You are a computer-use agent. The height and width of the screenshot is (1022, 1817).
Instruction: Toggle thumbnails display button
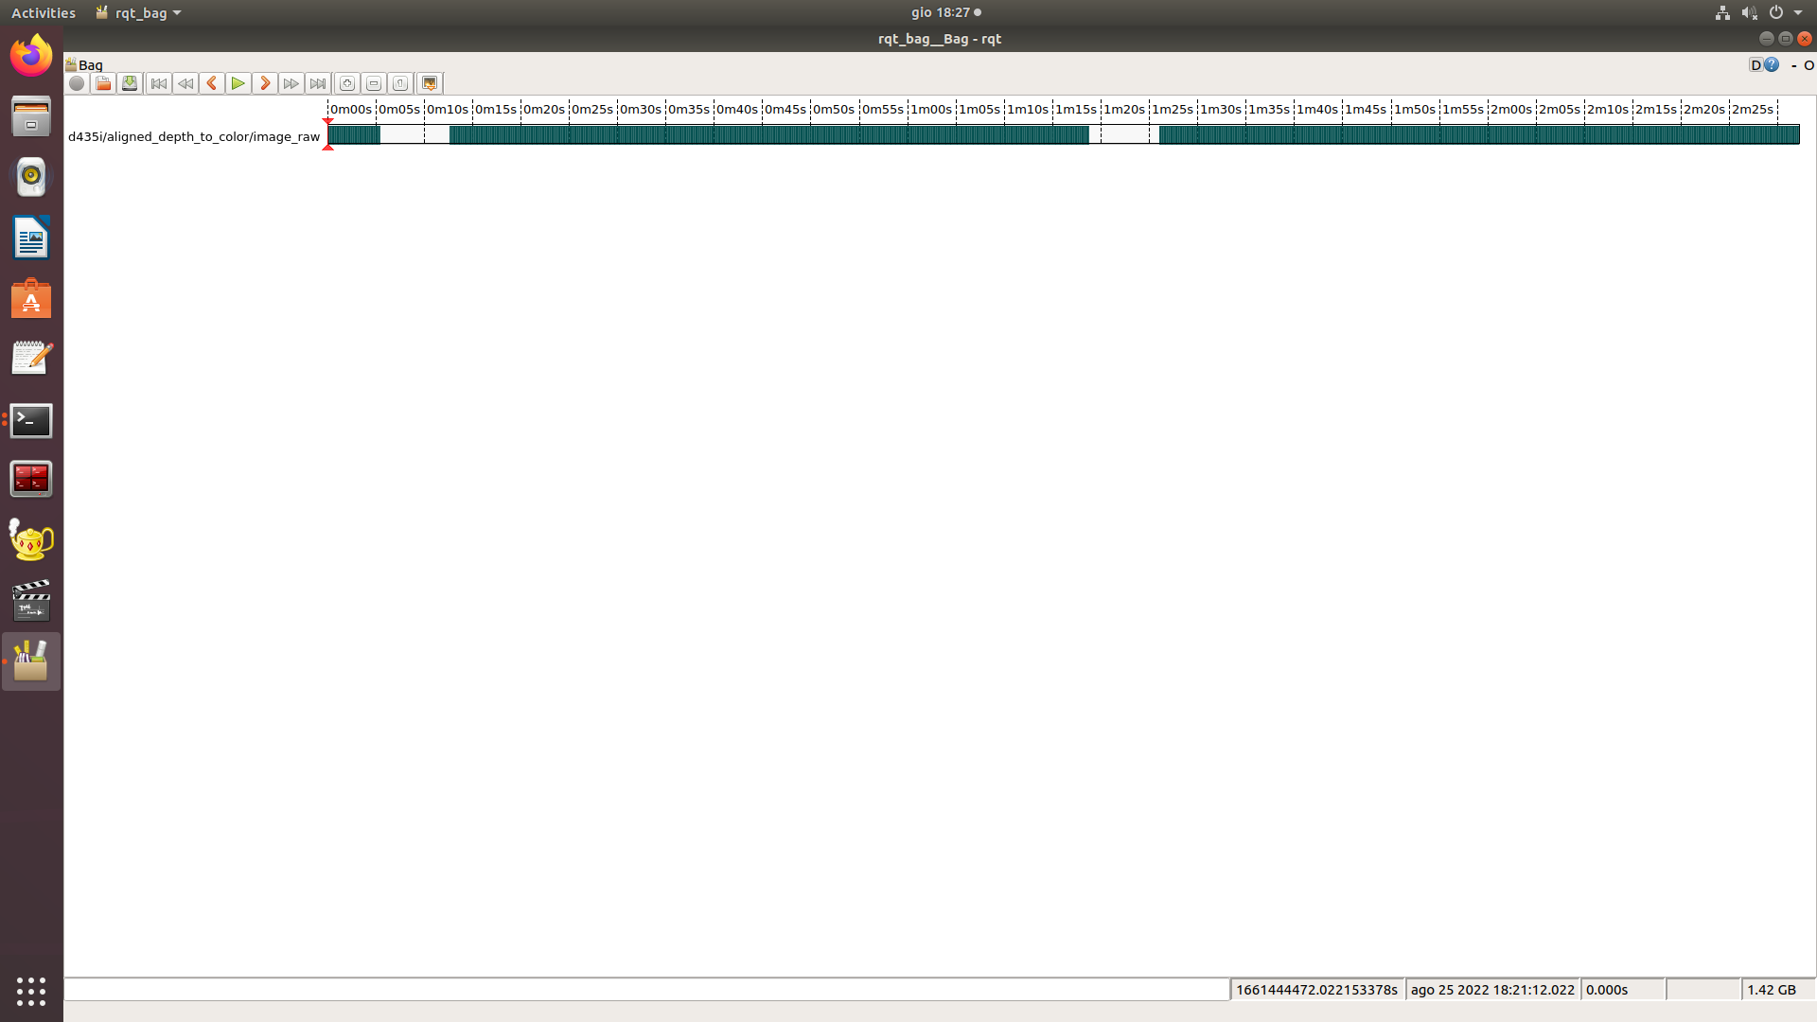coord(430,83)
